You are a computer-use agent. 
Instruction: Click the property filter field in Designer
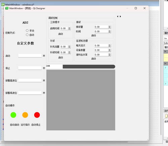[166, 38]
